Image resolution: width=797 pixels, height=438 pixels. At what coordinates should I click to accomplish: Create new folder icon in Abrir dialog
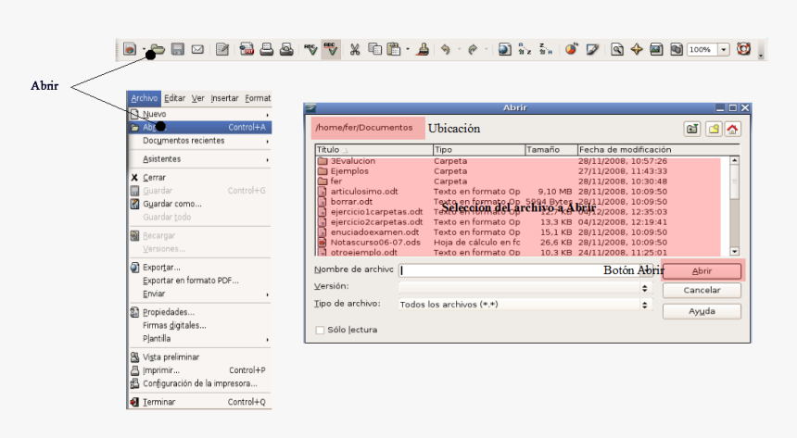pos(713,129)
